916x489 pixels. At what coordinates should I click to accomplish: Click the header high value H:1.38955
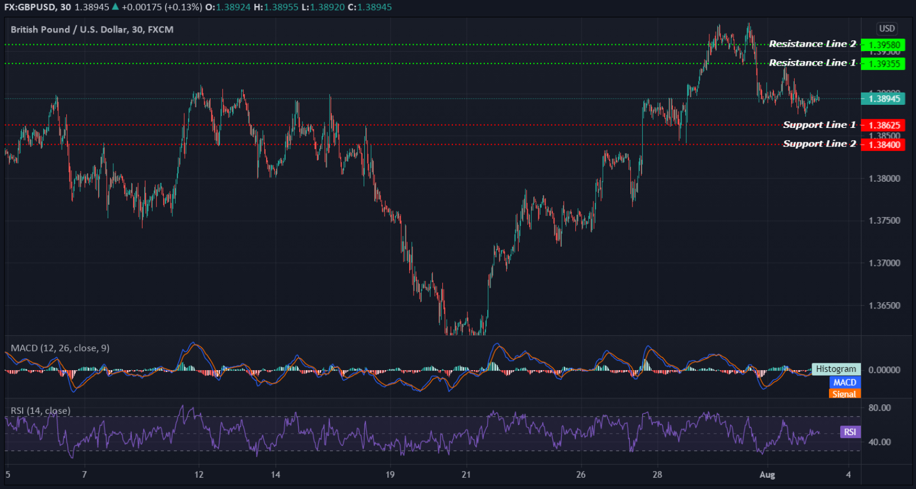click(x=275, y=7)
